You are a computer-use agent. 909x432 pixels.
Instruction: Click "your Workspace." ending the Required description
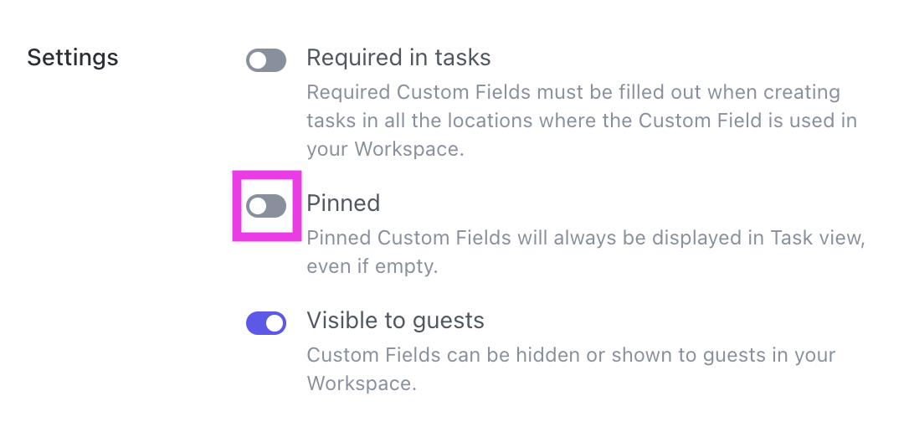point(382,149)
